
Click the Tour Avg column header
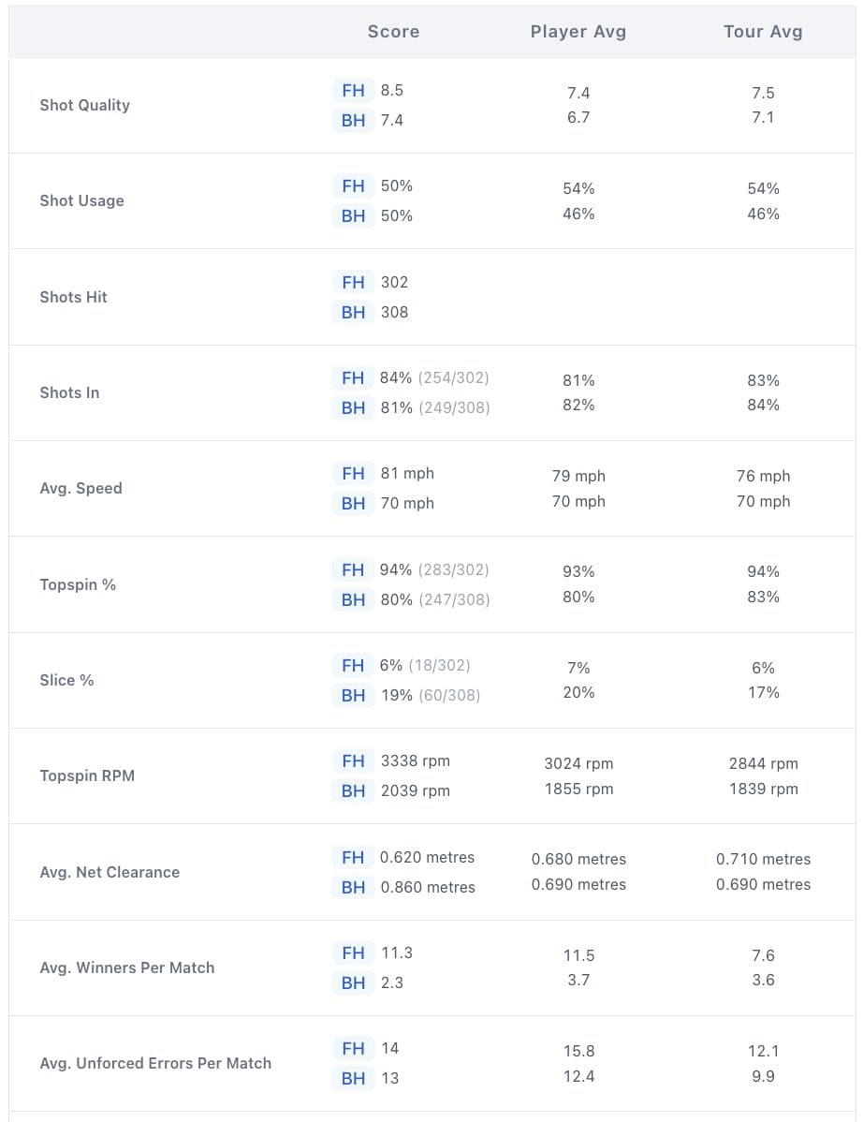pyautogui.click(x=763, y=32)
